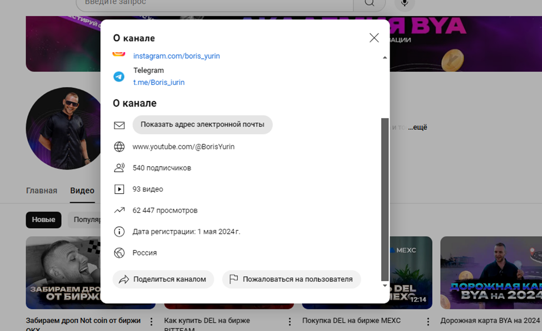Select the Новые filter chip
542x331 pixels.
(43, 220)
